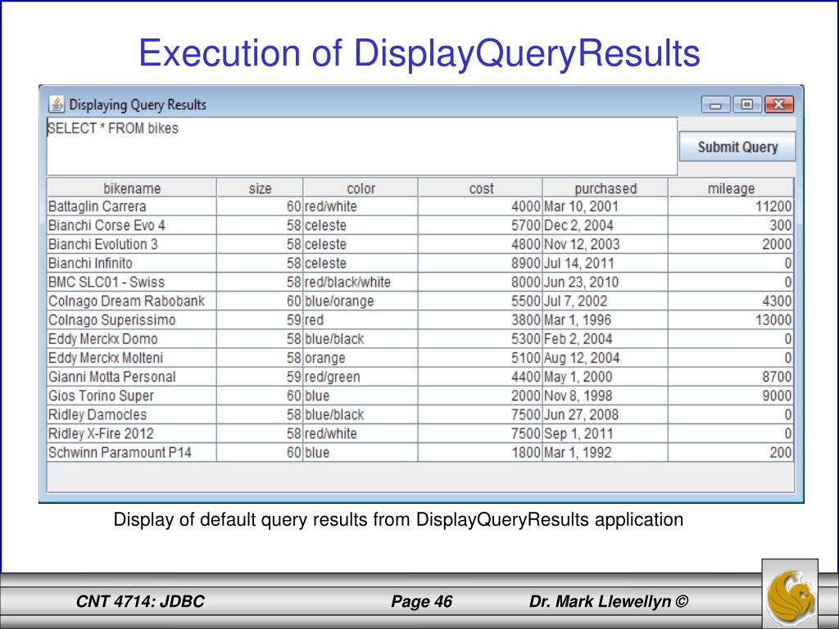Click the Java icon in title bar
Viewport: 839px width, 629px height.
click(x=57, y=104)
